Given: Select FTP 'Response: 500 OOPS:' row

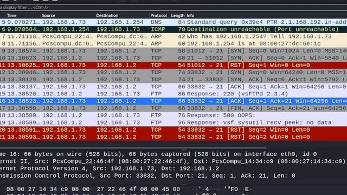Looking at the screenshot, I should pyautogui.click(x=173, y=115).
